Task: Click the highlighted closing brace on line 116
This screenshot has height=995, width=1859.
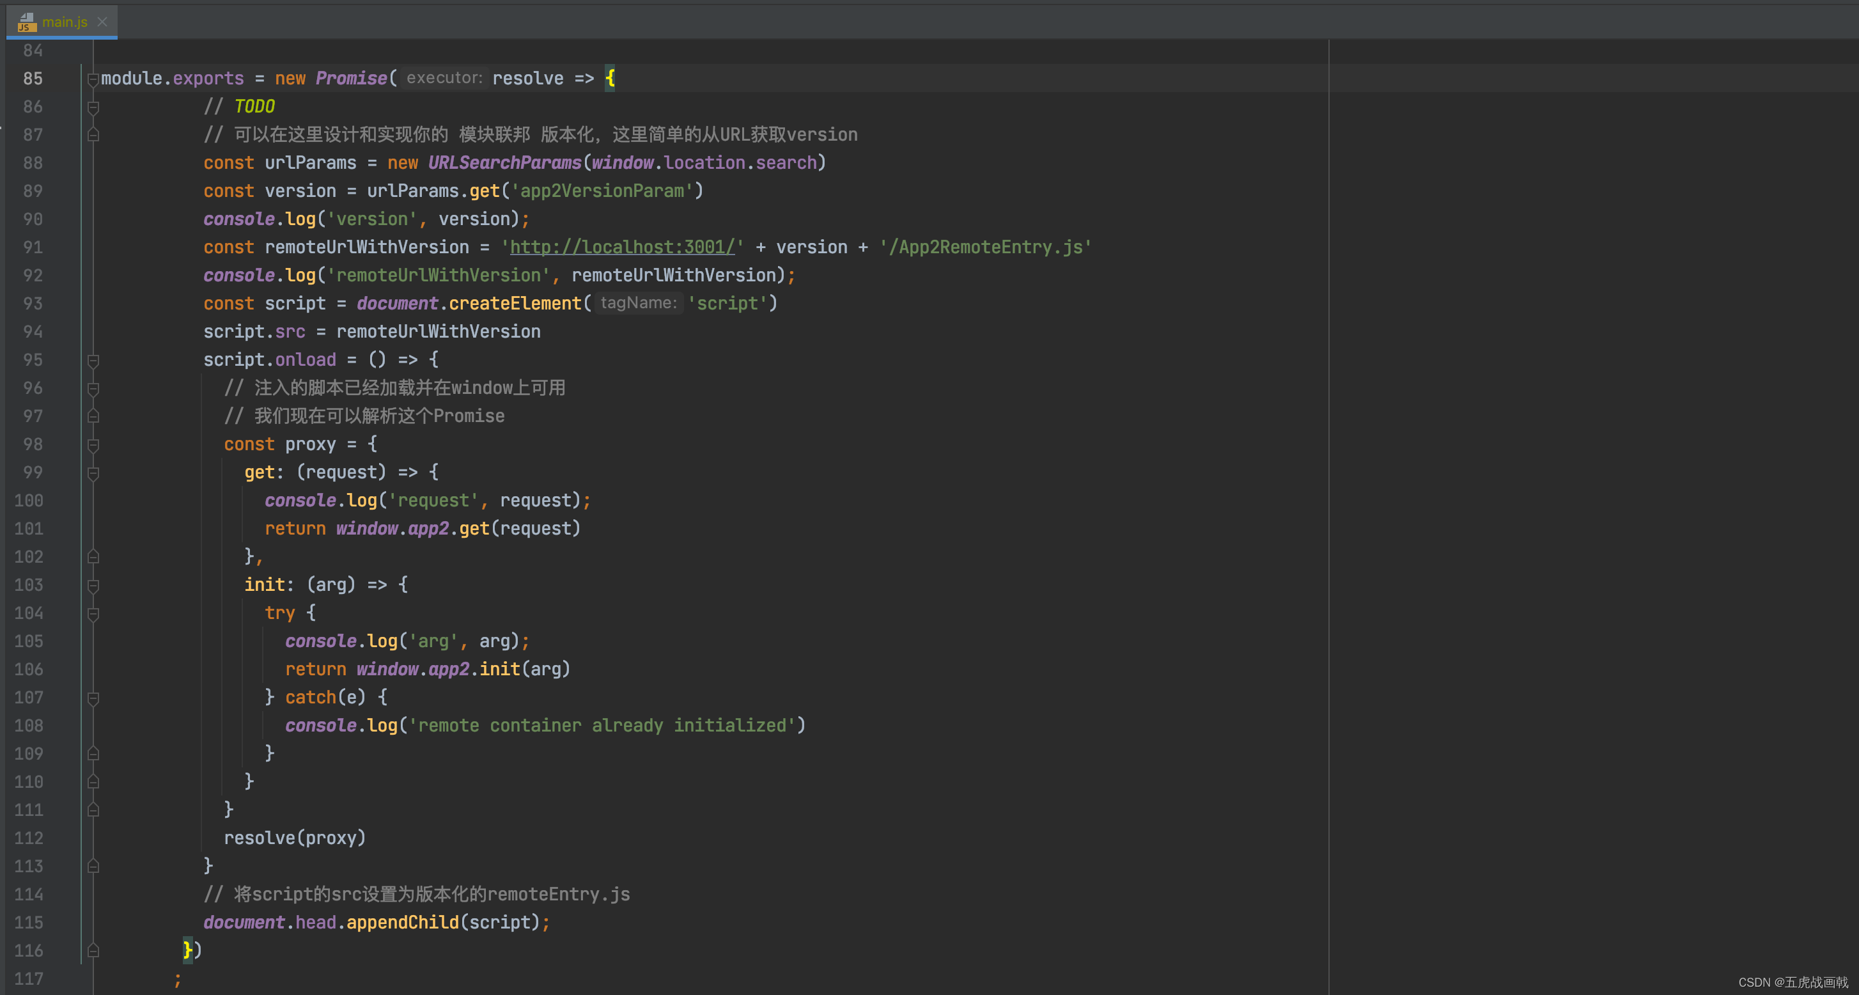Action: (188, 950)
